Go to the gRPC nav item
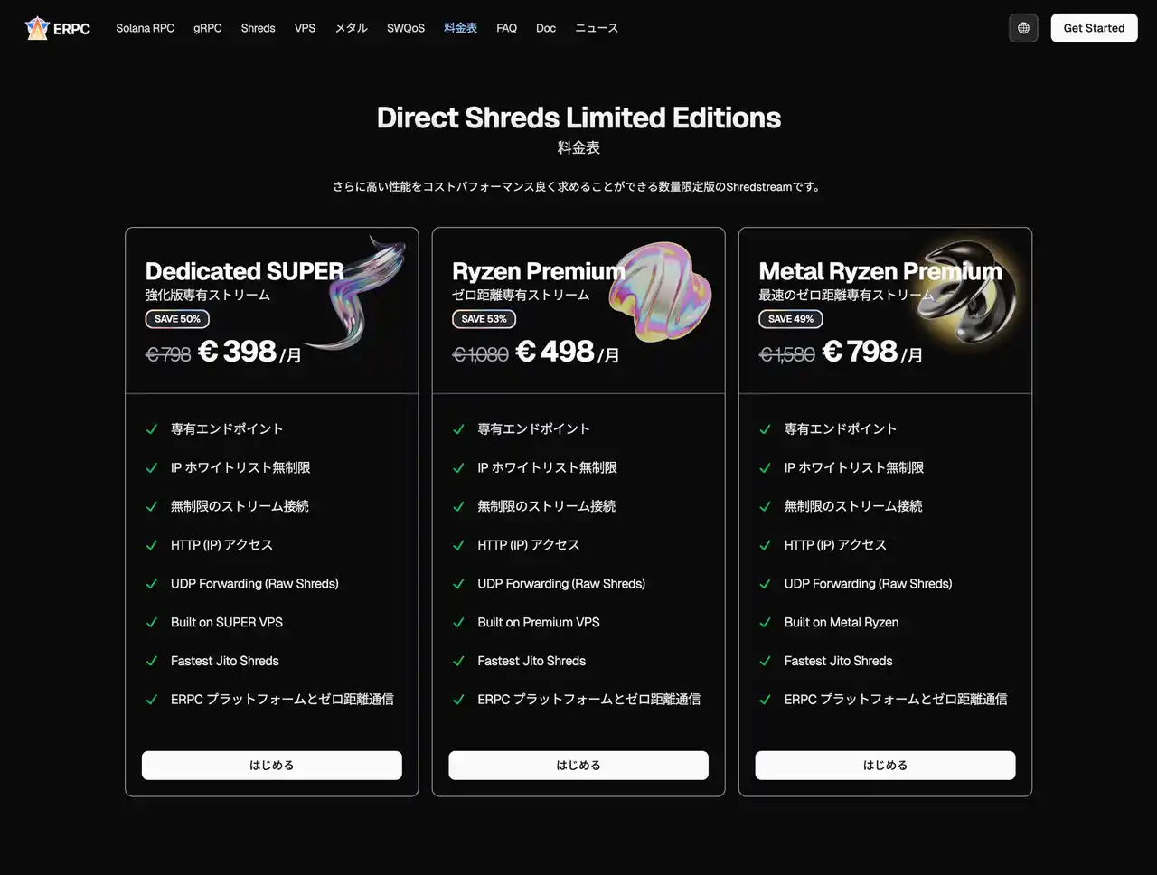 (207, 28)
